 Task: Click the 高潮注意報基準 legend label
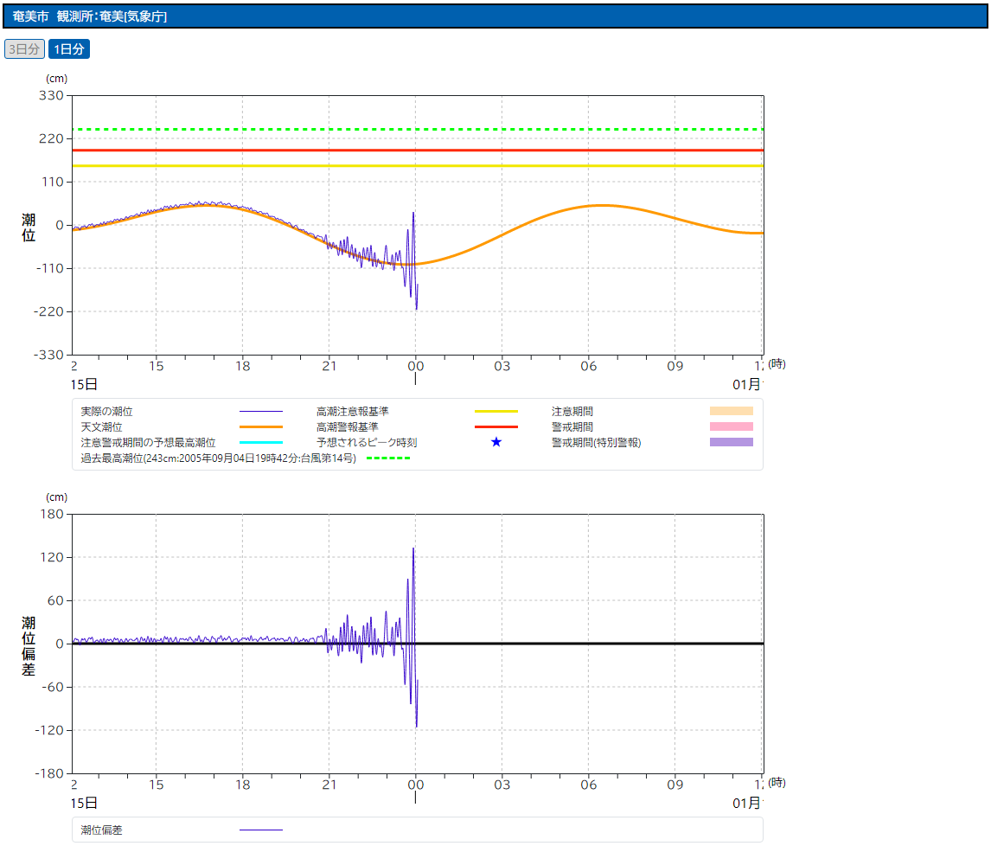point(353,412)
